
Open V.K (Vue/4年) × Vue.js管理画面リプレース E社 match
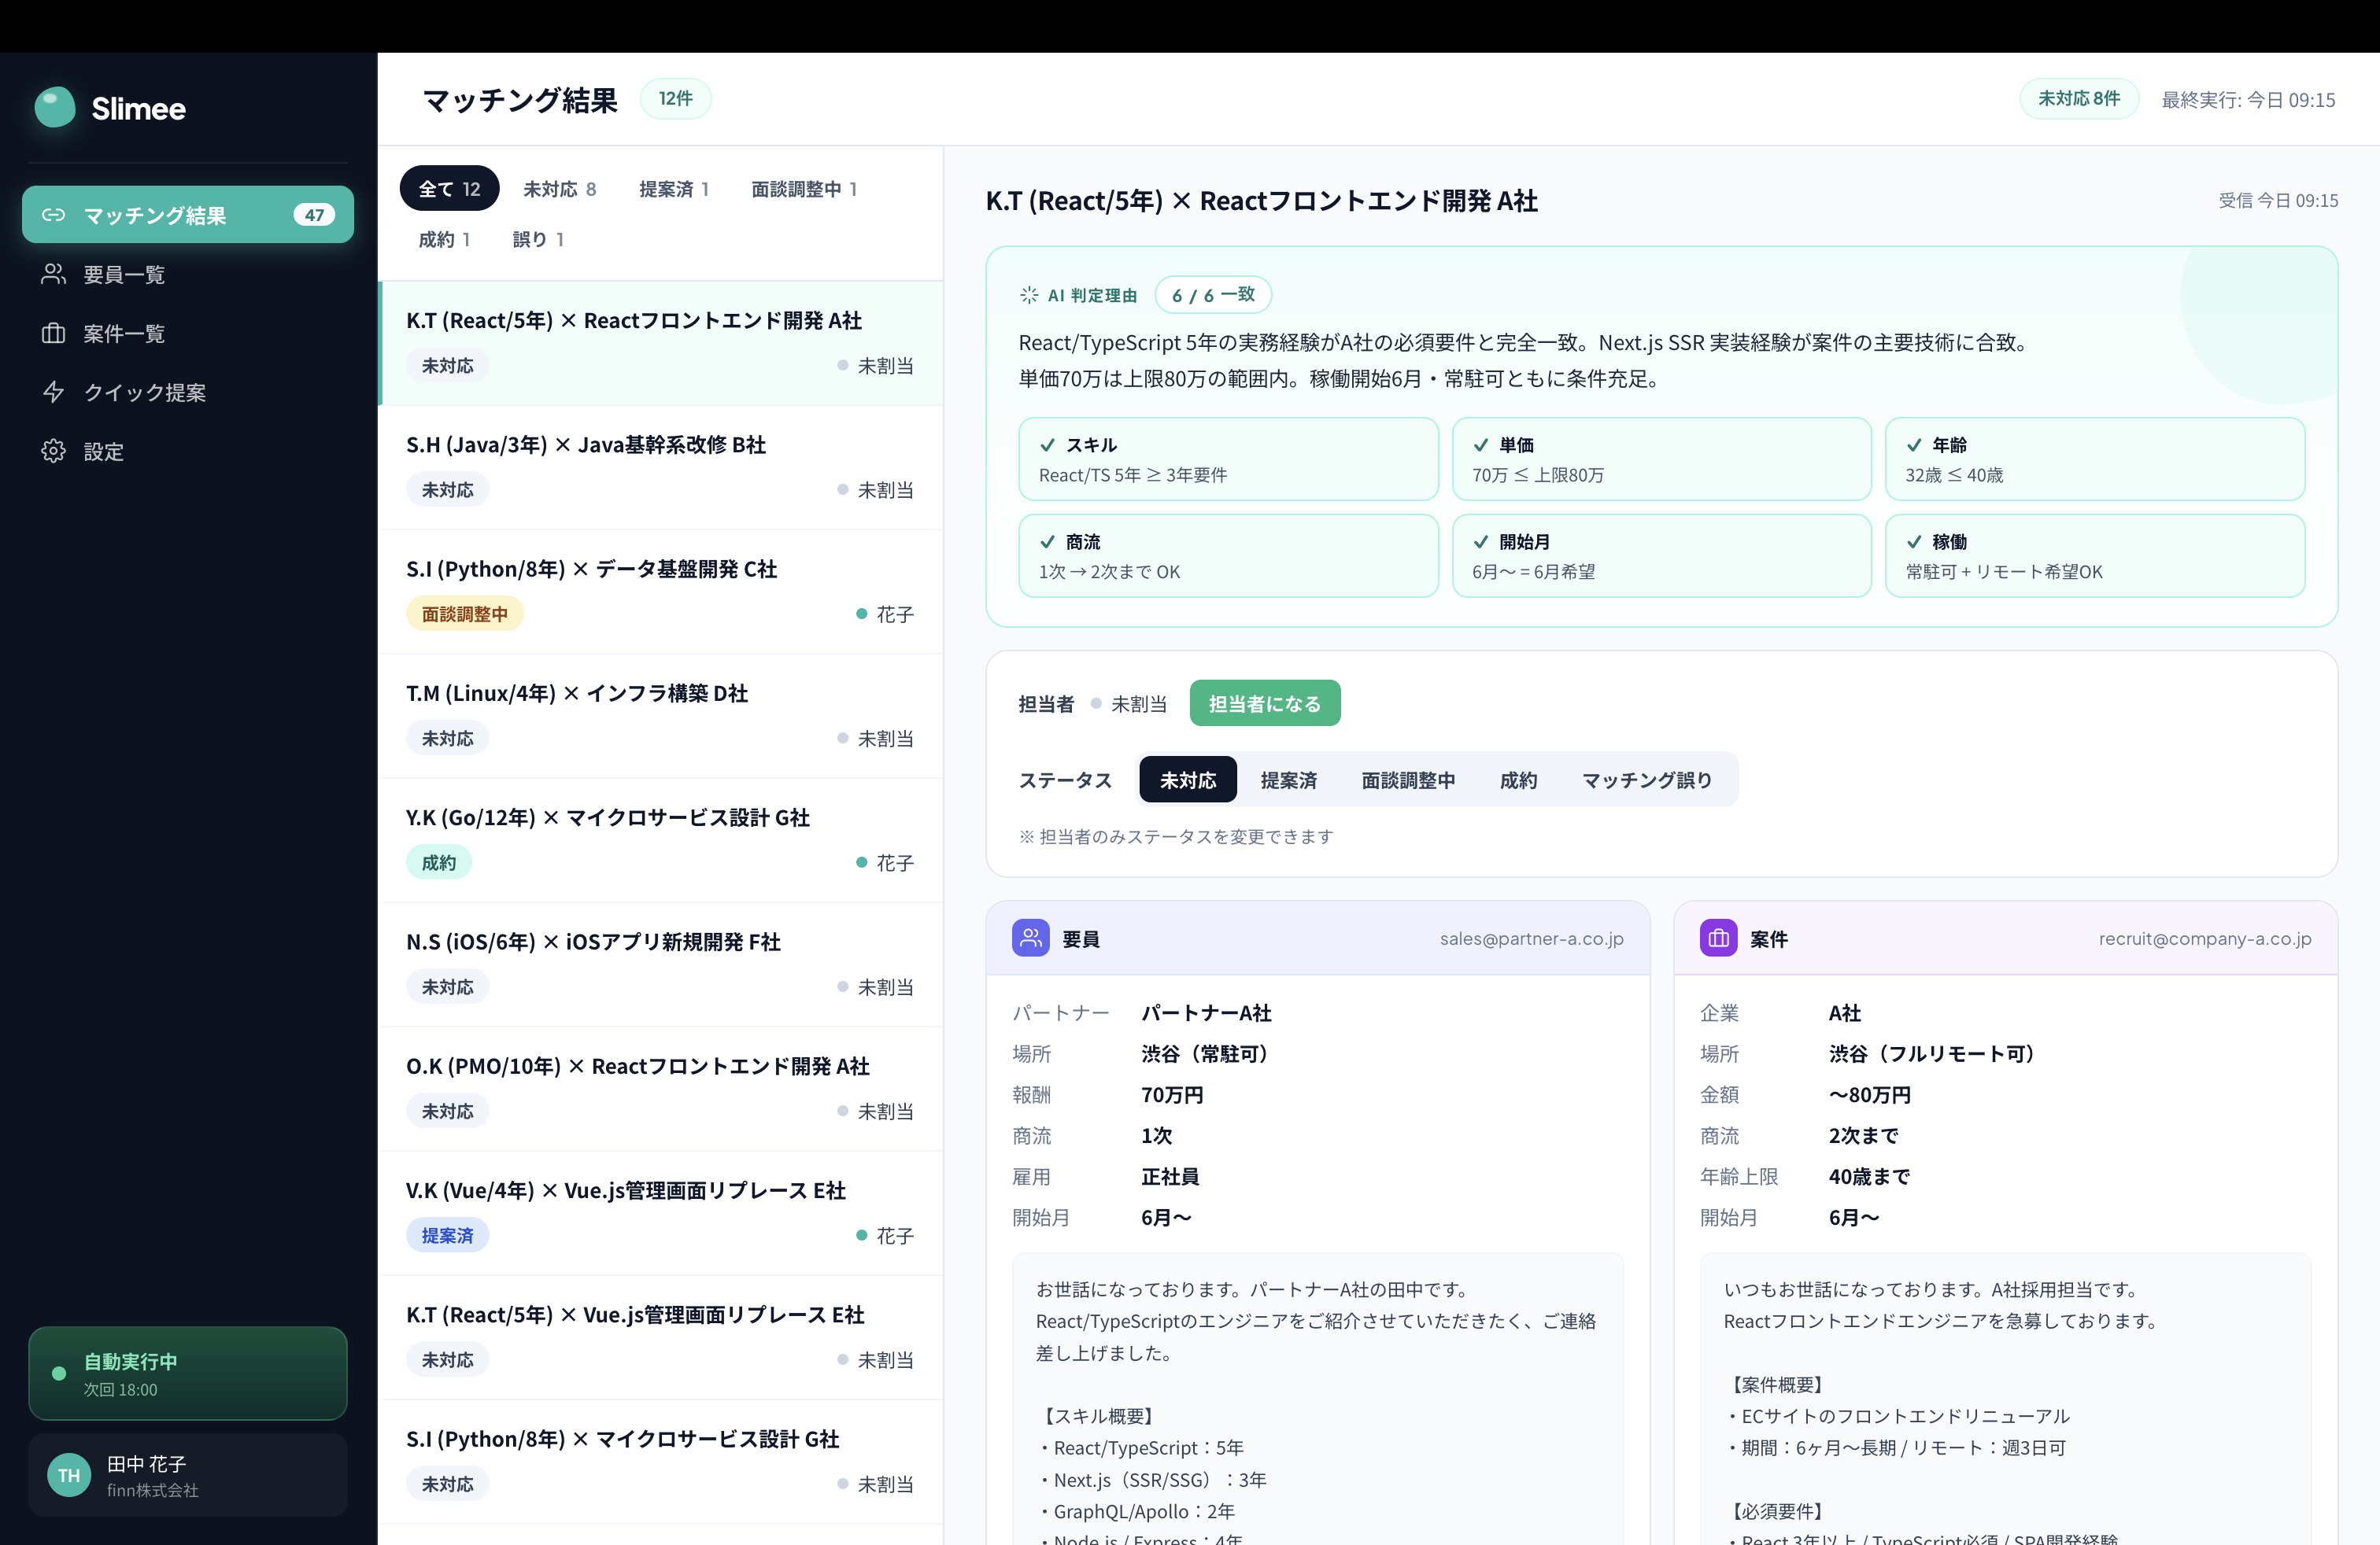pos(661,1213)
